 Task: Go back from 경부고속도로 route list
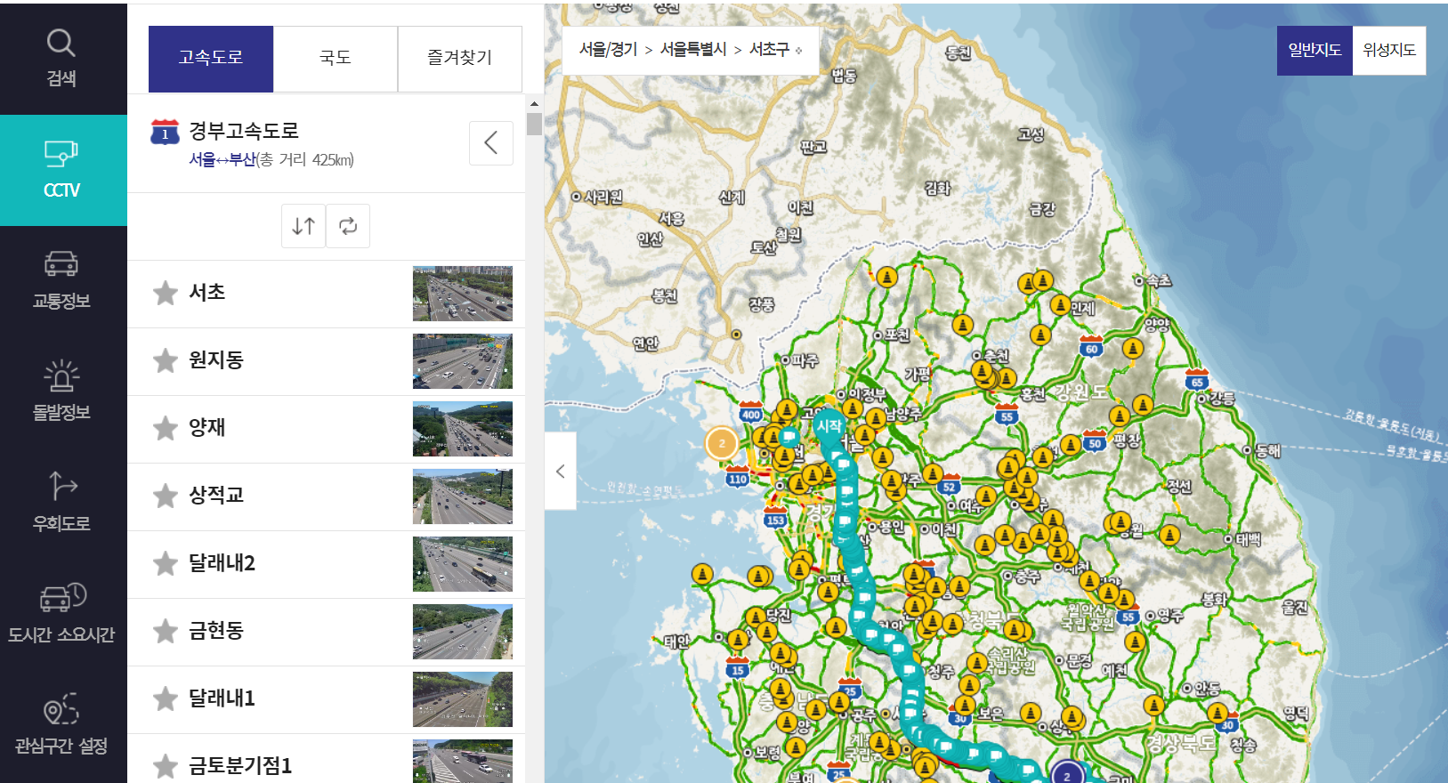click(x=491, y=143)
